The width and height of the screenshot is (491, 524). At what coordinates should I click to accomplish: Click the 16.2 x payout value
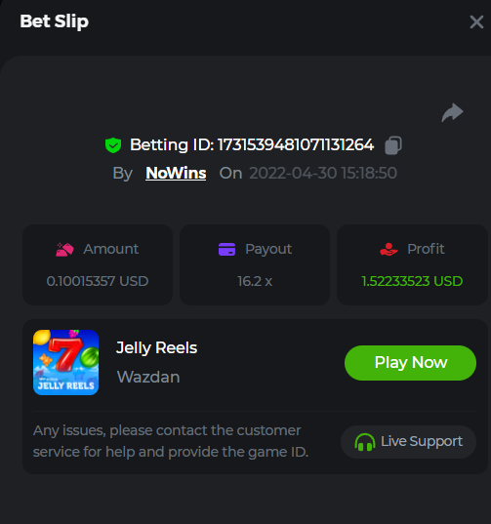pyautogui.click(x=255, y=281)
